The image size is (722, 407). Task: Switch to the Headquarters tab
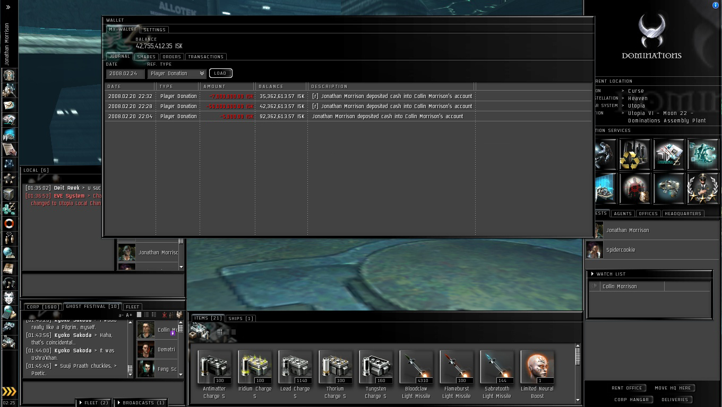(683, 214)
